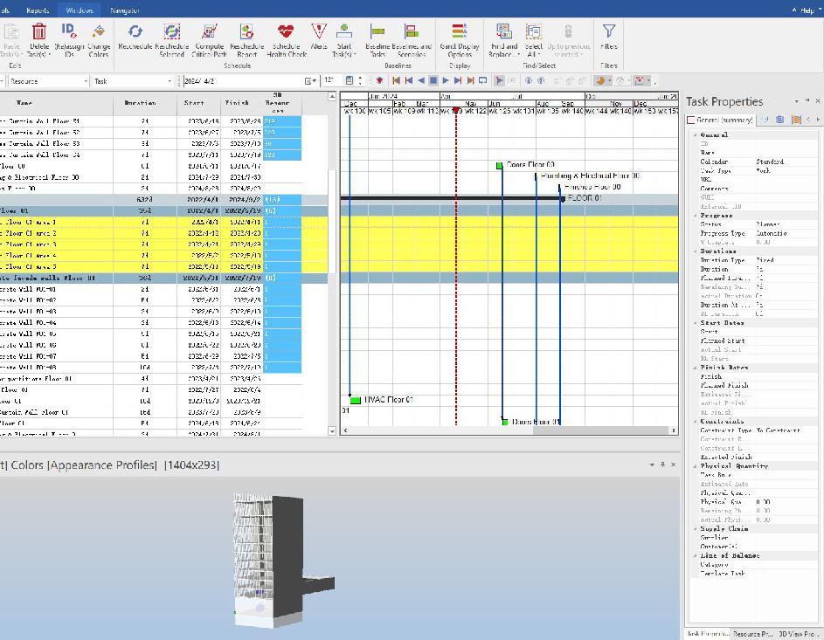Play the 4D animation forward

446,81
